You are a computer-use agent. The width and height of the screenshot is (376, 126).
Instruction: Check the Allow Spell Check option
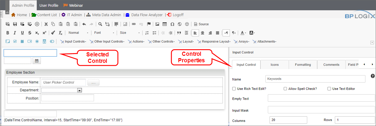pos(285,89)
